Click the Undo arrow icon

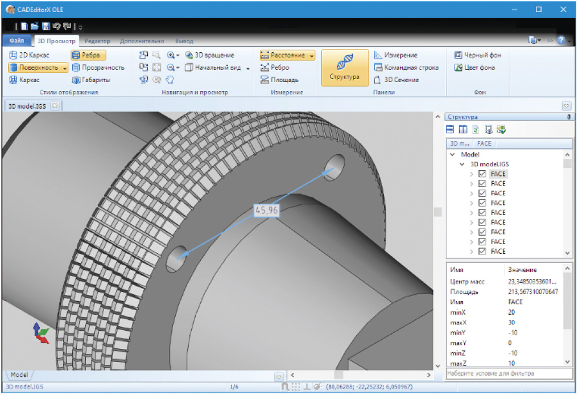click(56, 27)
